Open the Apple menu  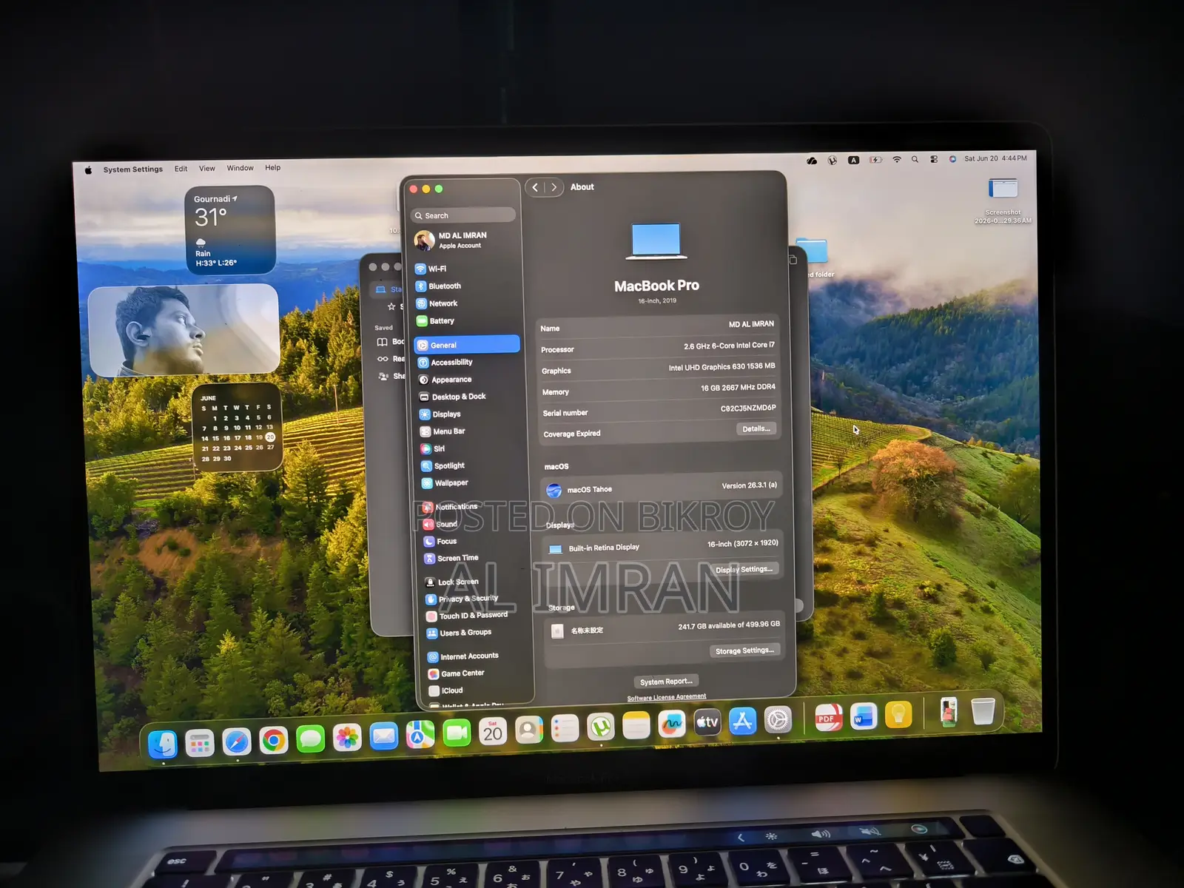pyautogui.click(x=88, y=170)
